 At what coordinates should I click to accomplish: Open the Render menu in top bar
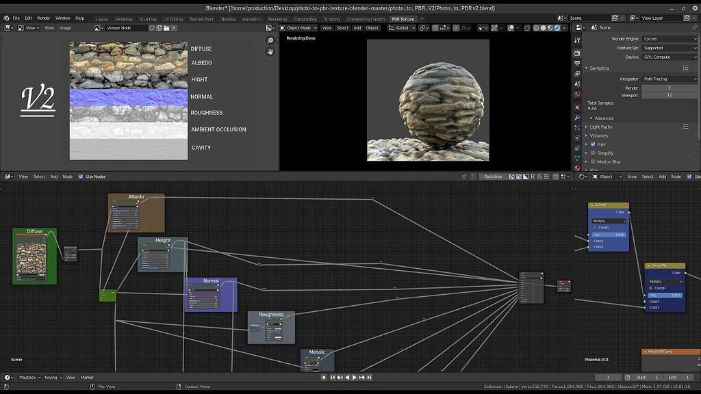[x=43, y=18]
